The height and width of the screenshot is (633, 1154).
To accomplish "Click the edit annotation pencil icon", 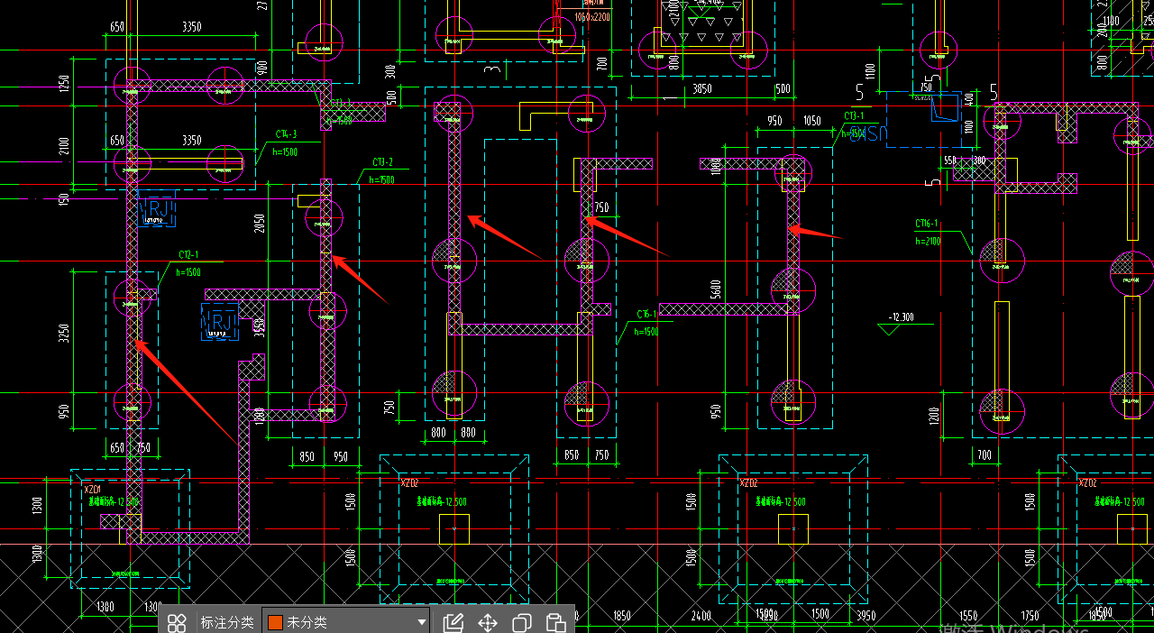I will click(x=453, y=622).
